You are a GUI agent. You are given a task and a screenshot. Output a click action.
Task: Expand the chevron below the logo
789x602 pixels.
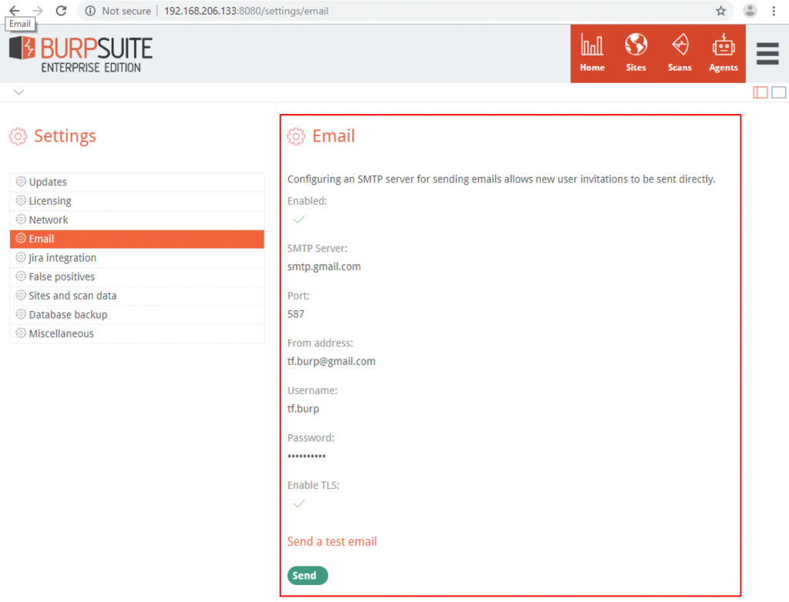coord(19,92)
